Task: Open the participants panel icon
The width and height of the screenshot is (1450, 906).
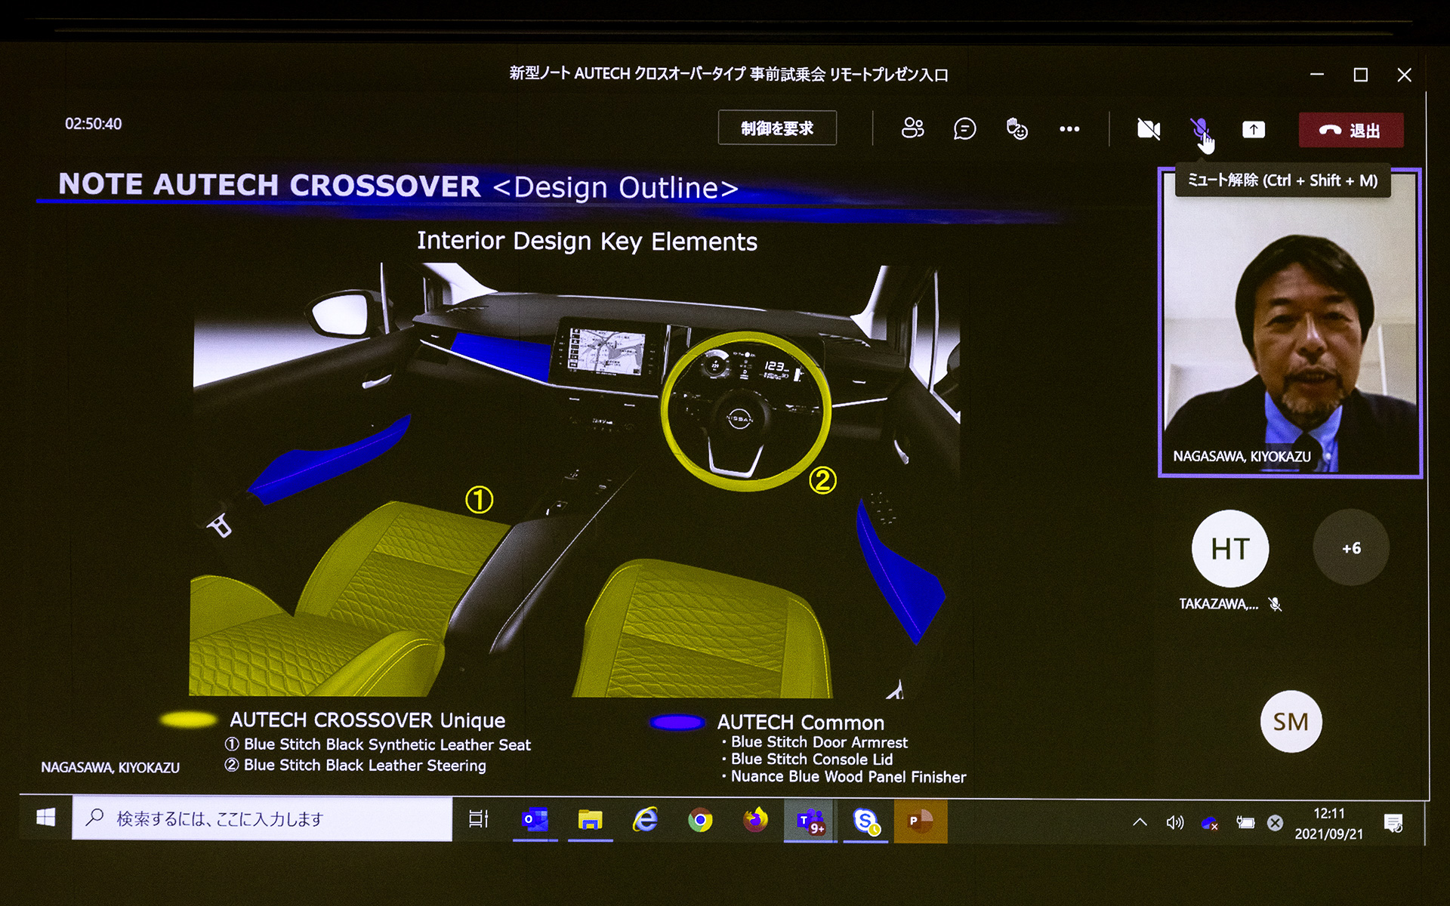Action: (x=912, y=128)
